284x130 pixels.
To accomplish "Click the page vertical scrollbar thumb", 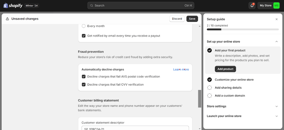I will tap(199, 99).
